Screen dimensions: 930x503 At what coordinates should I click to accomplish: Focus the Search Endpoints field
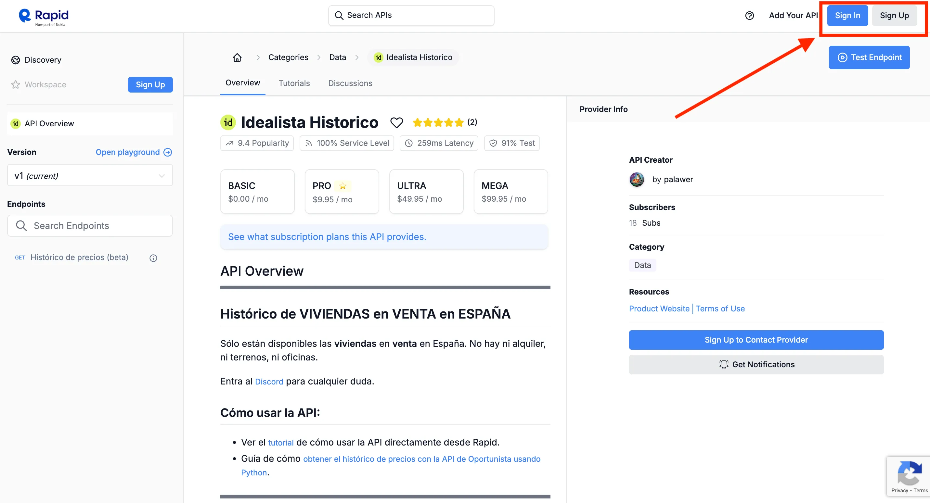(90, 226)
